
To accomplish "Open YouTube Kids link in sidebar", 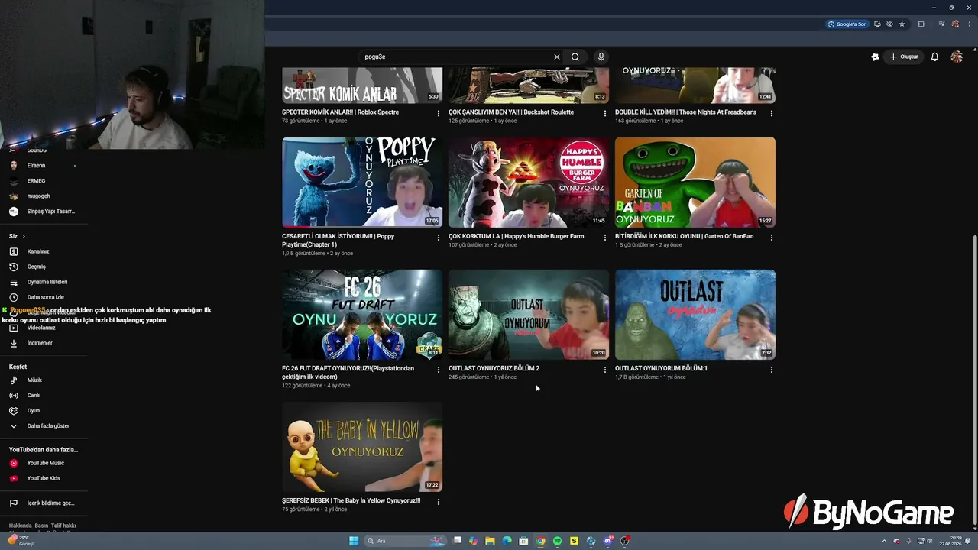I will (44, 478).
